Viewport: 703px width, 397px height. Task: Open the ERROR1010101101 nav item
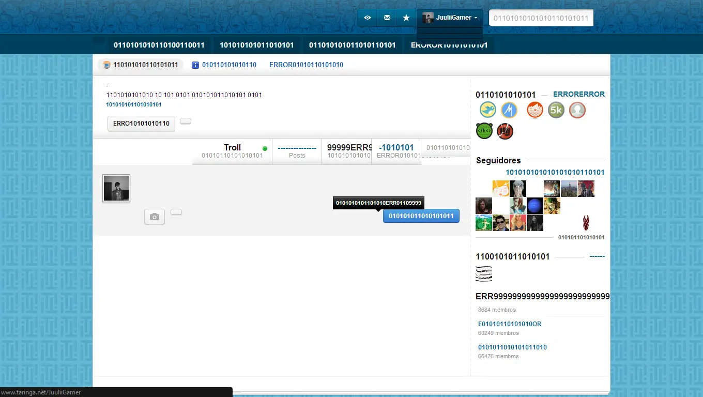click(x=449, y=45)
